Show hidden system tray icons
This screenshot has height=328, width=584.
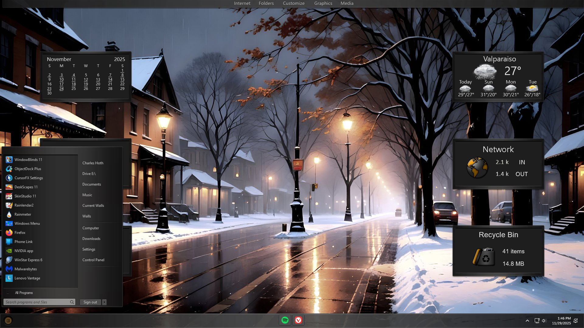(x=527, y=321)
